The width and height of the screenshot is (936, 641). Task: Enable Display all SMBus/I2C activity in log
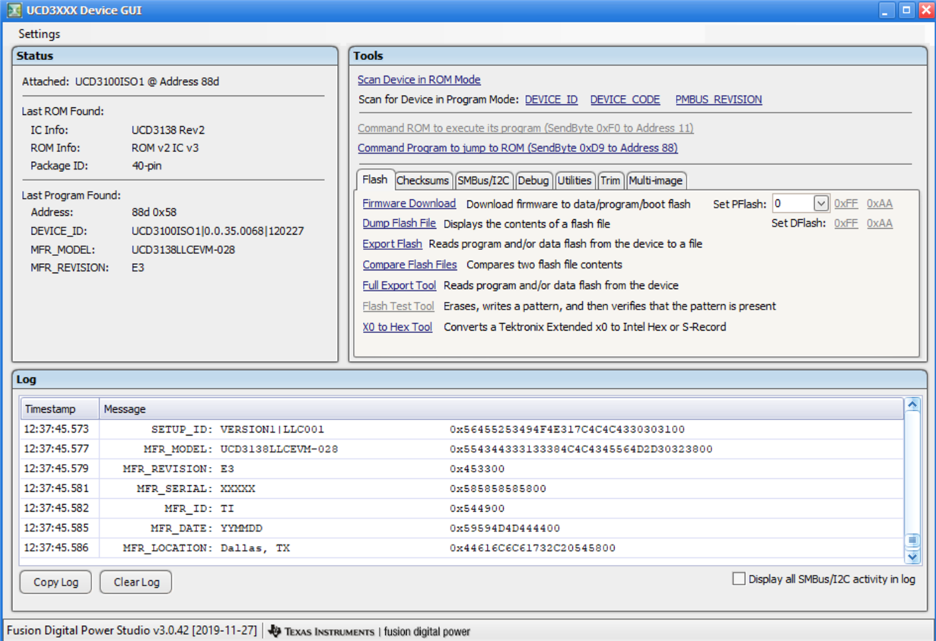click(x=738, y=579)
